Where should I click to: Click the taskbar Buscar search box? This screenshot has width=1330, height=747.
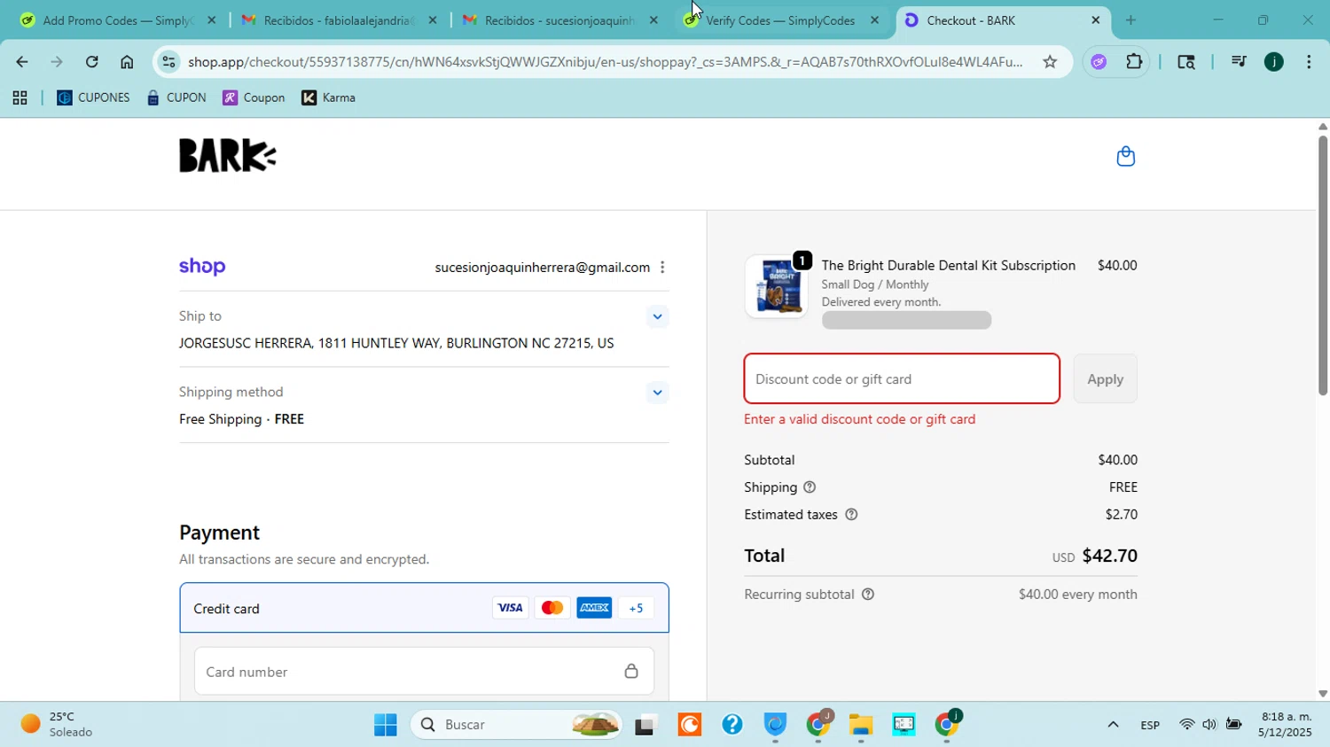(516, 725)
